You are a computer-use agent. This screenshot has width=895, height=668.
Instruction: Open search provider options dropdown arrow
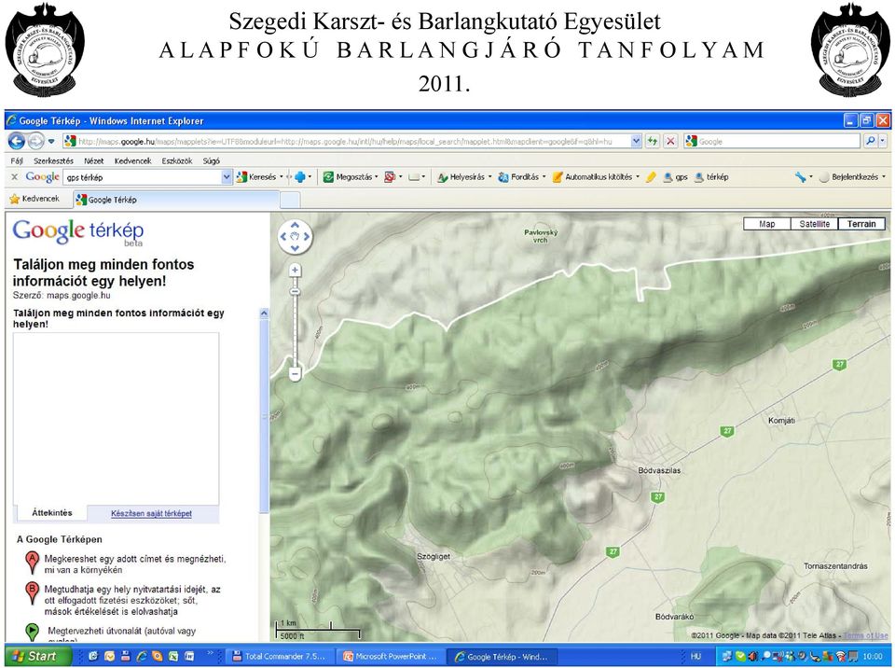[x=883, y=141]
